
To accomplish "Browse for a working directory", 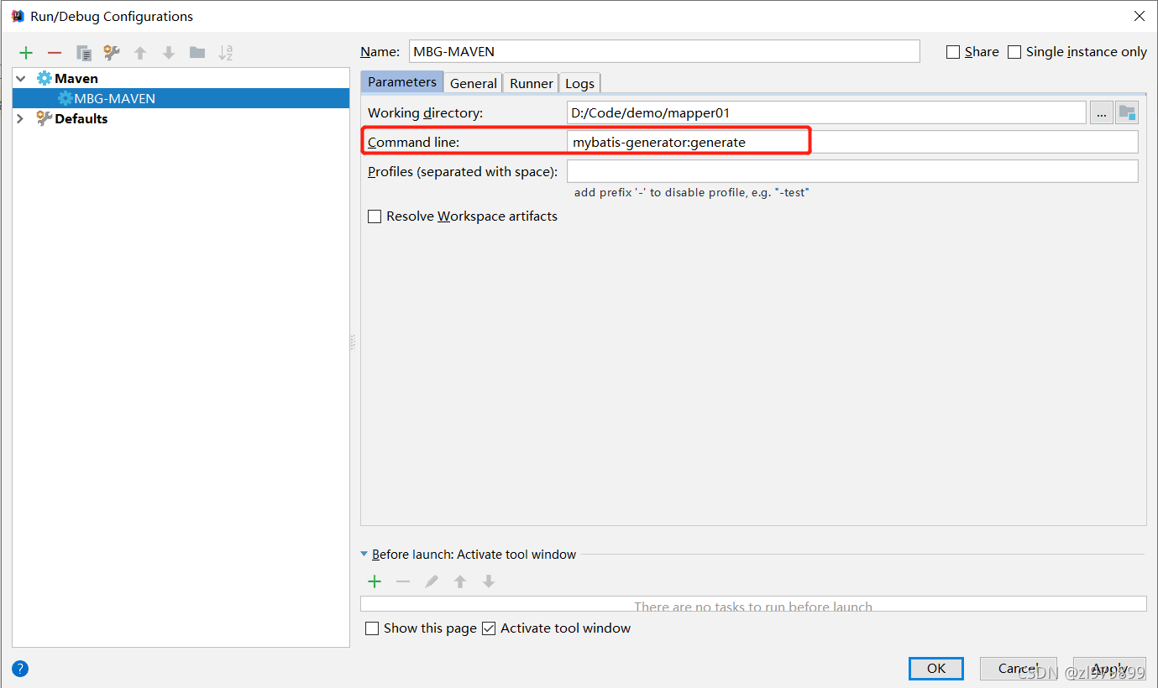I will (1101, 112).
